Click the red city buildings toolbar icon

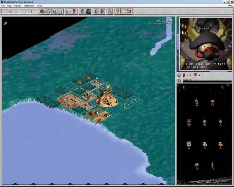[x=42, y=11]
